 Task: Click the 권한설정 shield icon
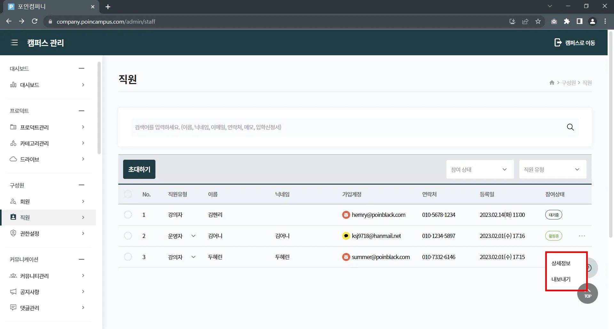[13, 233]
